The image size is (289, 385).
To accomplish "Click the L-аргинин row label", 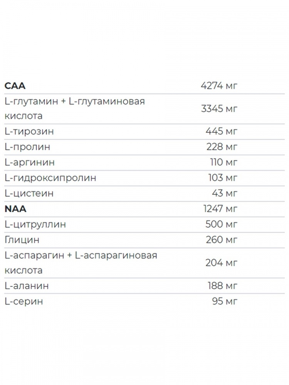I will [29, 162].
